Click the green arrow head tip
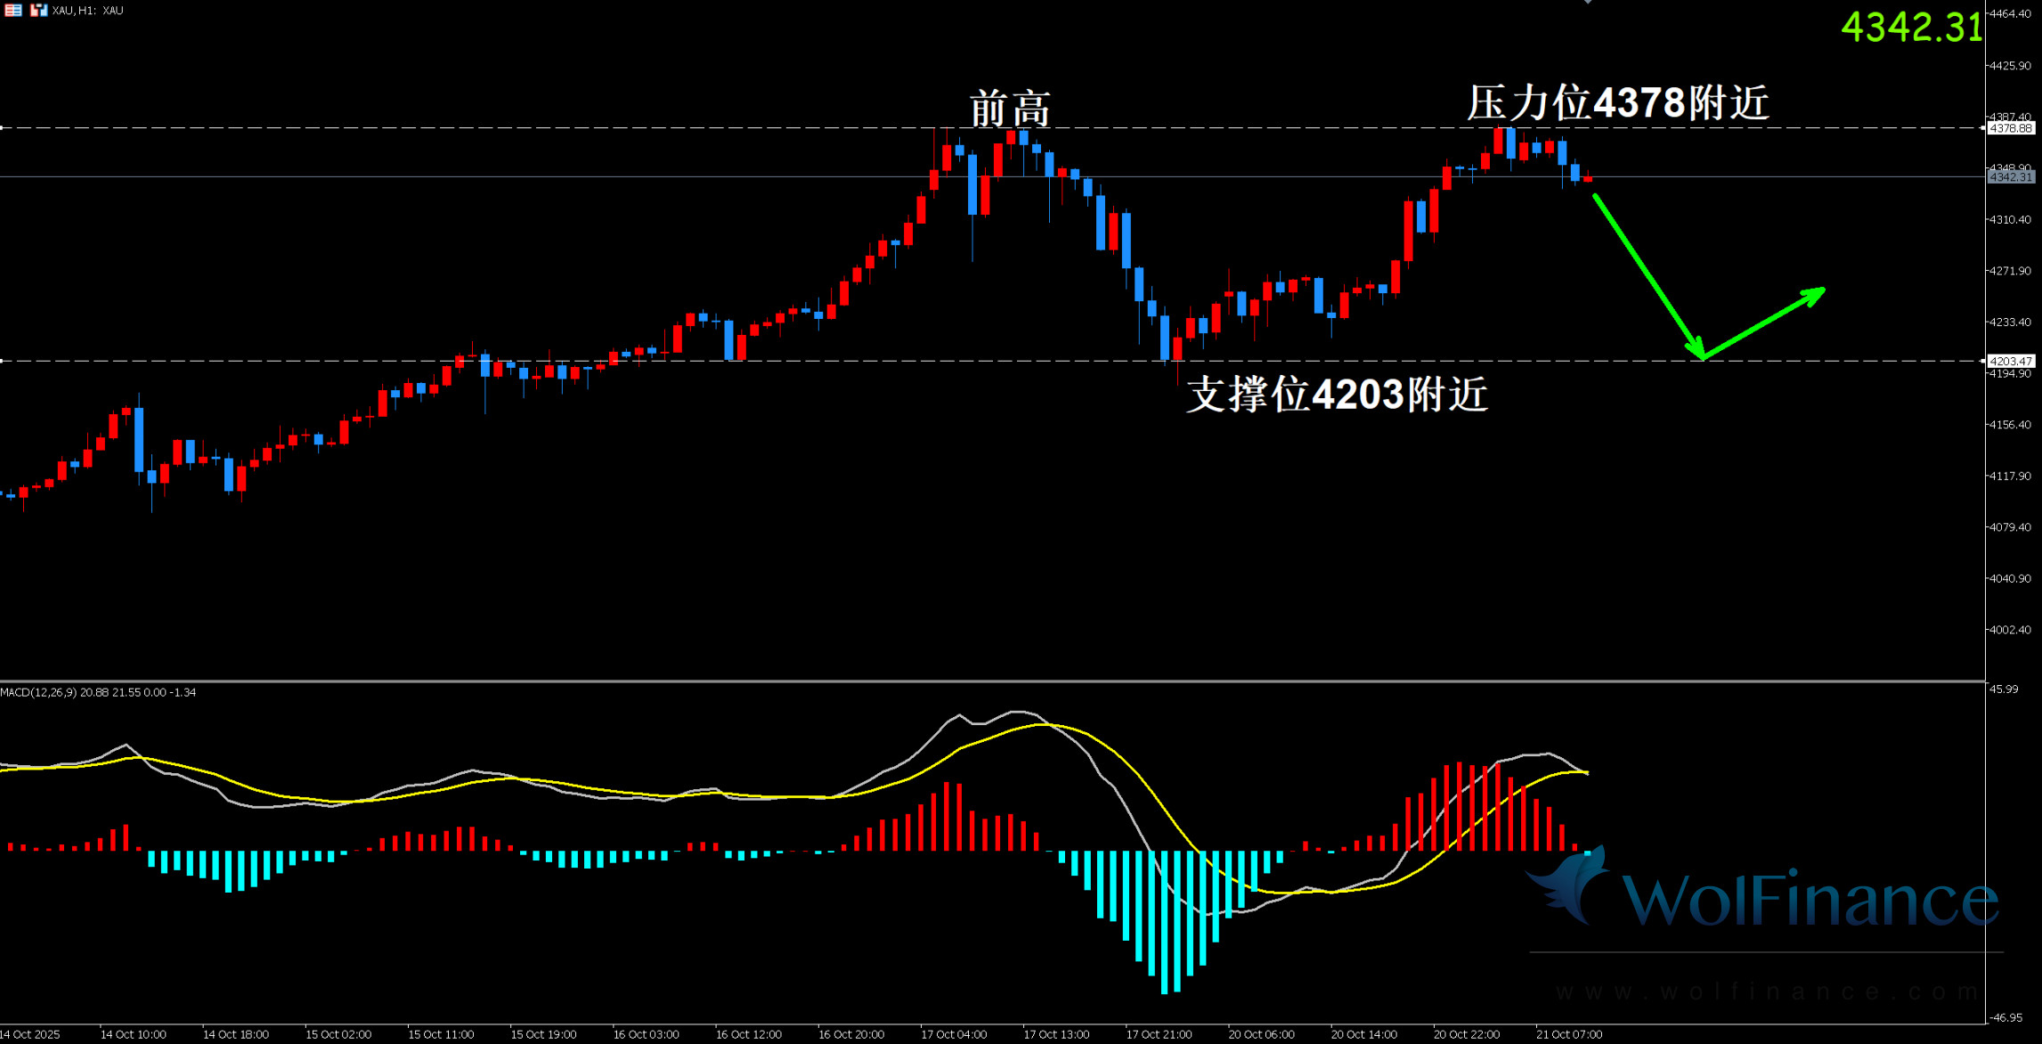Screen dimensions: 2042x1044 pos(1822,290)
